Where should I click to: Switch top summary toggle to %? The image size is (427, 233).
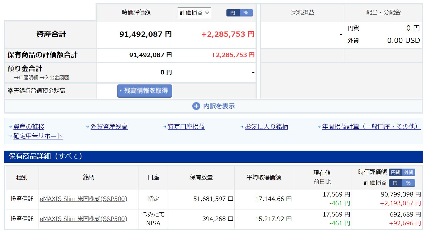[x=246, y=13]
